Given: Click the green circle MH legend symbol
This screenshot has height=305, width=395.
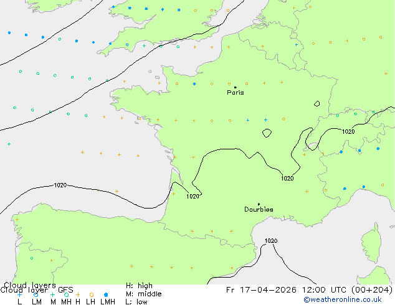Looking at the screenshot, I should click(66, 294).
